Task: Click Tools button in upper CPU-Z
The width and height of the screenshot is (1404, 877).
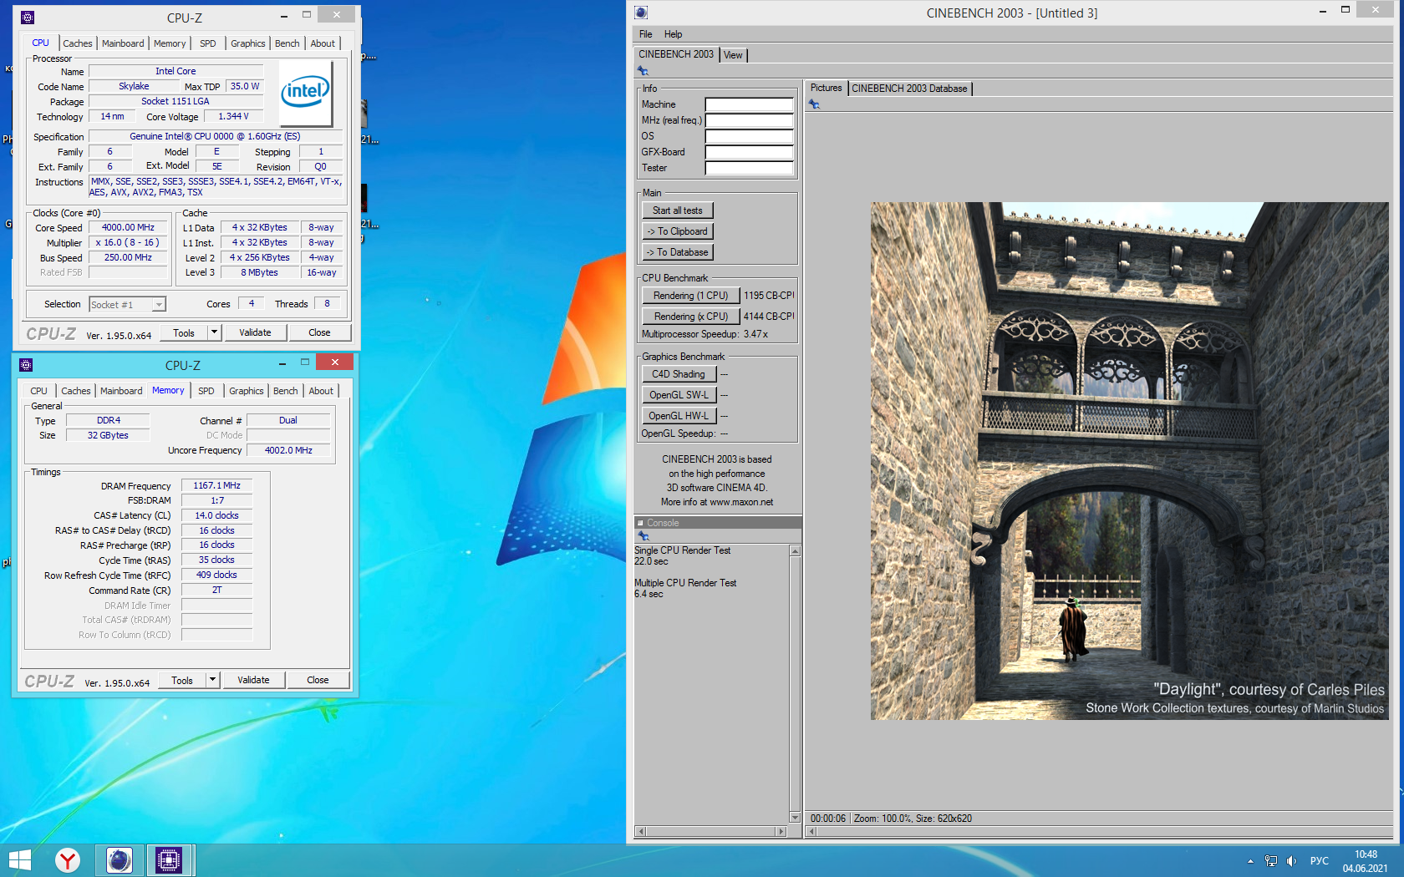Action: 184,332
